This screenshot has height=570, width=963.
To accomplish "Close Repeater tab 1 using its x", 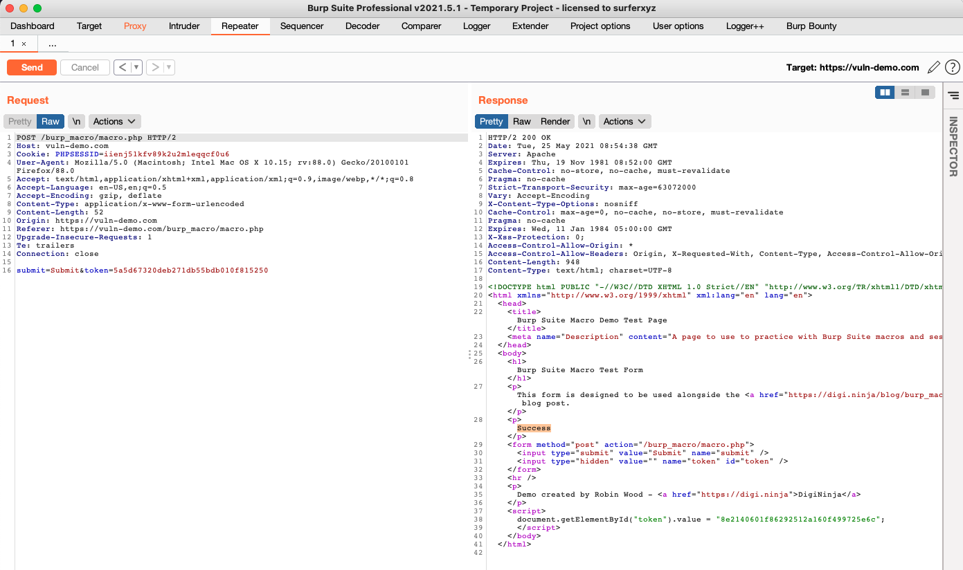I will (x=24, y=44).
